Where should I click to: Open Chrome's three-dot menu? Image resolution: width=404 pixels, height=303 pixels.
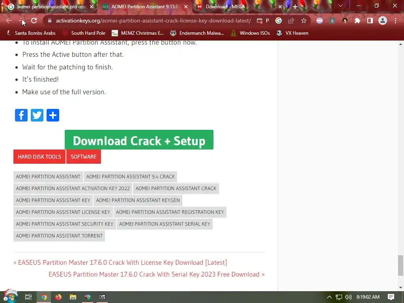pyautogui.click(x=395, y=21)
